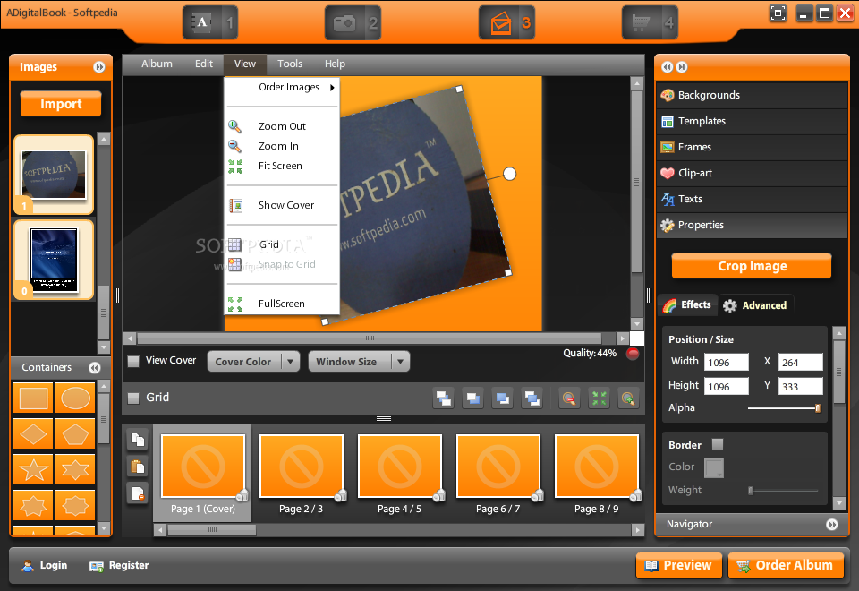Open the Backgrounds panel
The height and width of the screenshot is (591, 859).
(752, 96)
